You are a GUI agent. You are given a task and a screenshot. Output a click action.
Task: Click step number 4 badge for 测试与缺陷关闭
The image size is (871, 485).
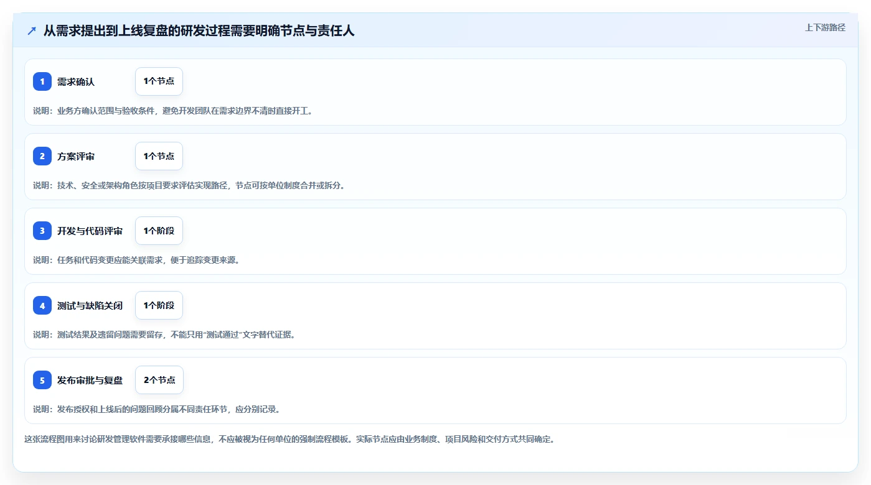click(x=42, y=305)
